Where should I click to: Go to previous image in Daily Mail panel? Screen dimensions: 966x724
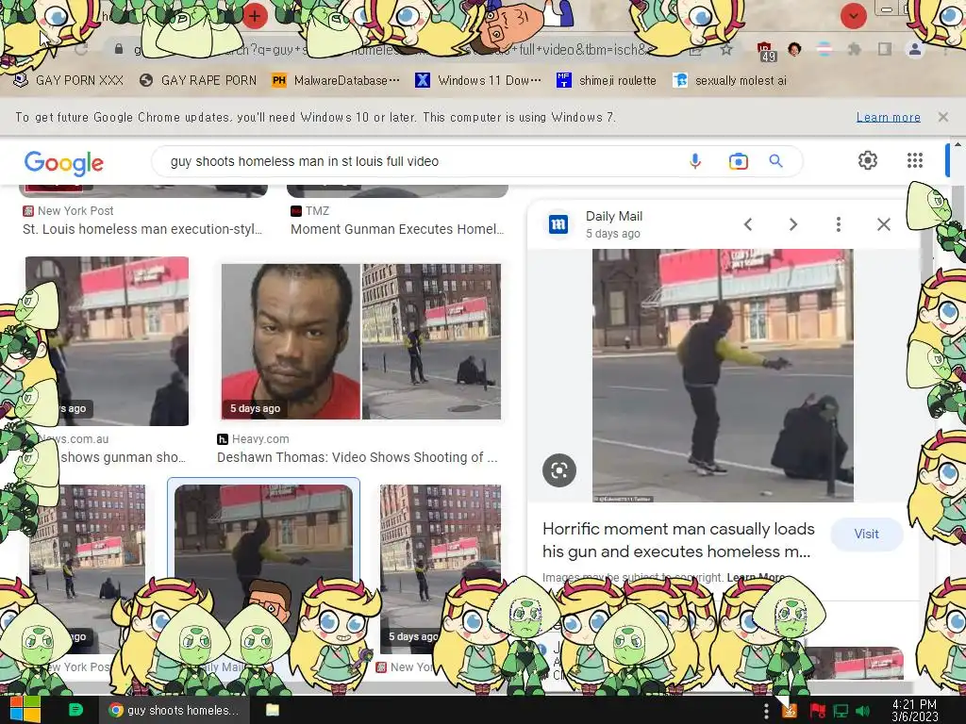point(748,224)
